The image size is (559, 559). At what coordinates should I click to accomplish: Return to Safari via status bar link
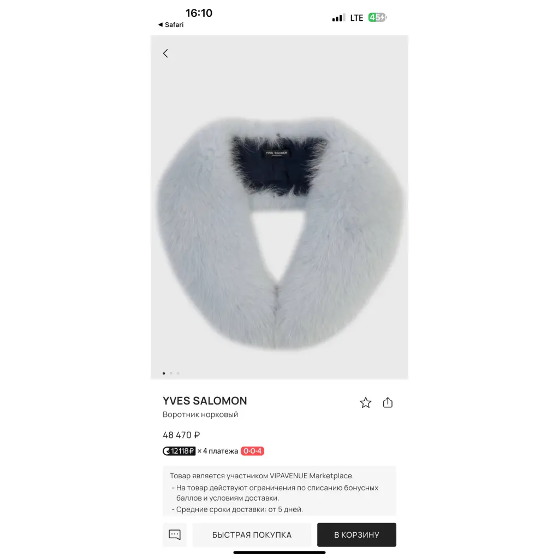171,25
